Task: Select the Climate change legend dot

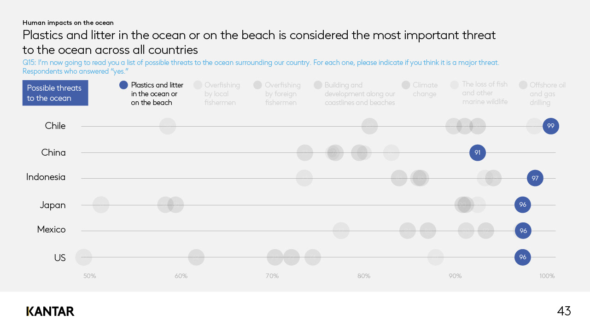Action: tap(406, 85)
